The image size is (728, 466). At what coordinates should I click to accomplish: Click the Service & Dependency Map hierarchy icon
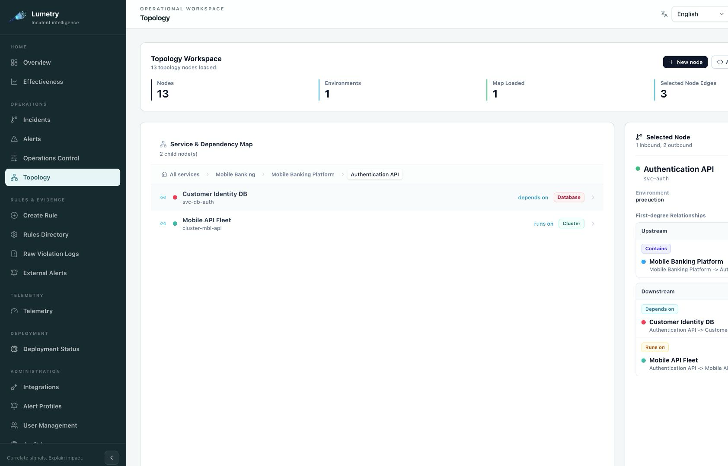click(x=163, y=144)
